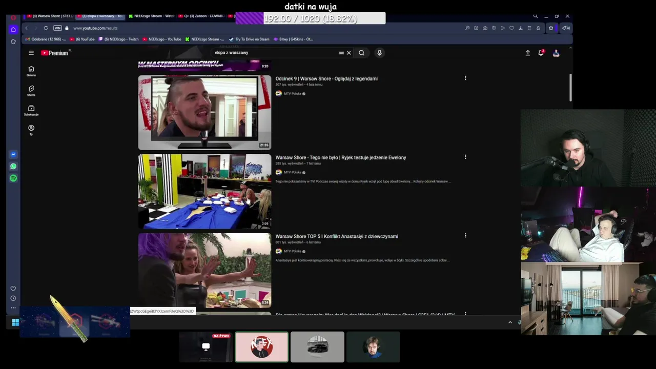This screenshot has width=656, height=369.
Task: Open MTV Polska channel under TOP 5 video
Action: 293,252
